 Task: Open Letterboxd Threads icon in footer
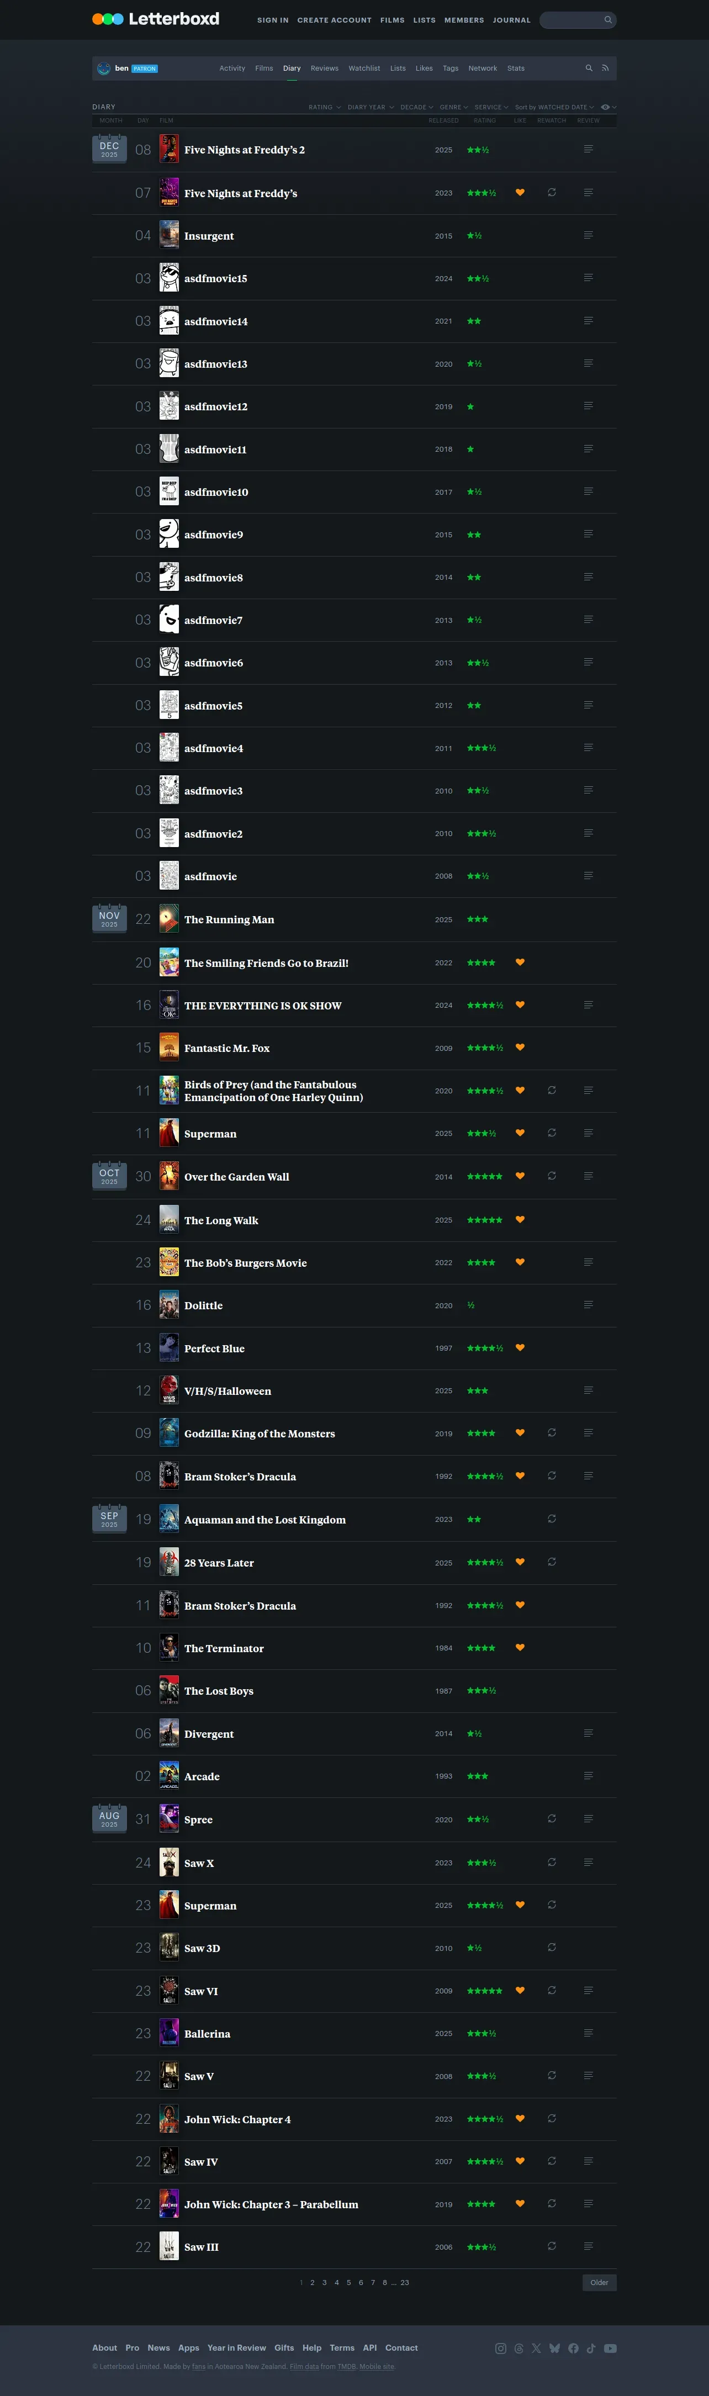pyautogui.click(x=519, y=2349)
